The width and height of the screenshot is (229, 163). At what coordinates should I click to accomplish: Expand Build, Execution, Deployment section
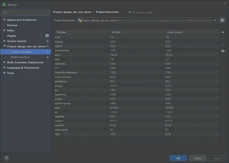tap(5, 62)
